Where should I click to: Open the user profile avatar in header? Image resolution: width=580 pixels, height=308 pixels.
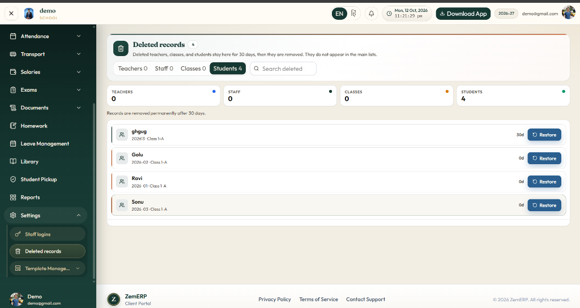569,12
